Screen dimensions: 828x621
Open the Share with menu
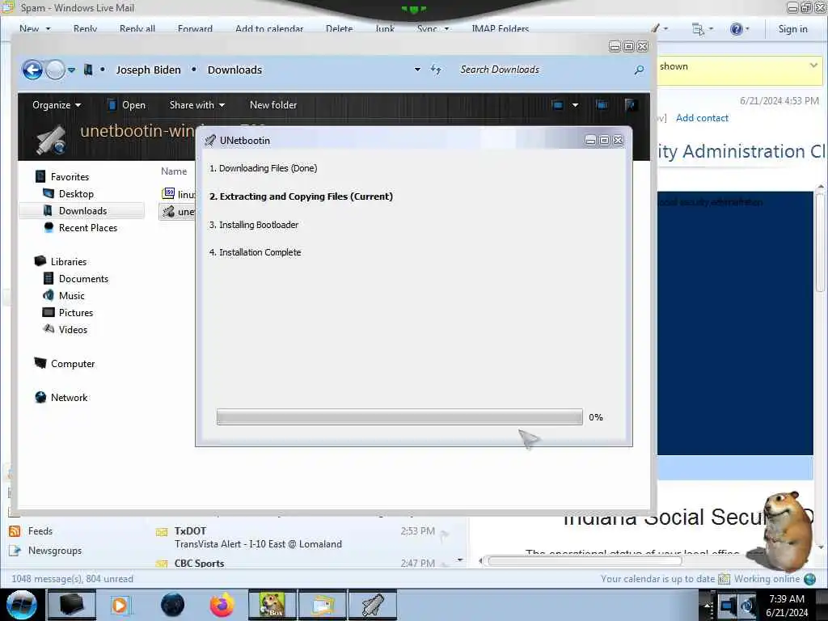click(197, 105)
